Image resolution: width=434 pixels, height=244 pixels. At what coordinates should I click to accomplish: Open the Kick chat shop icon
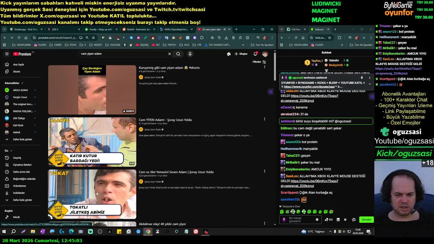click(338, 220)
